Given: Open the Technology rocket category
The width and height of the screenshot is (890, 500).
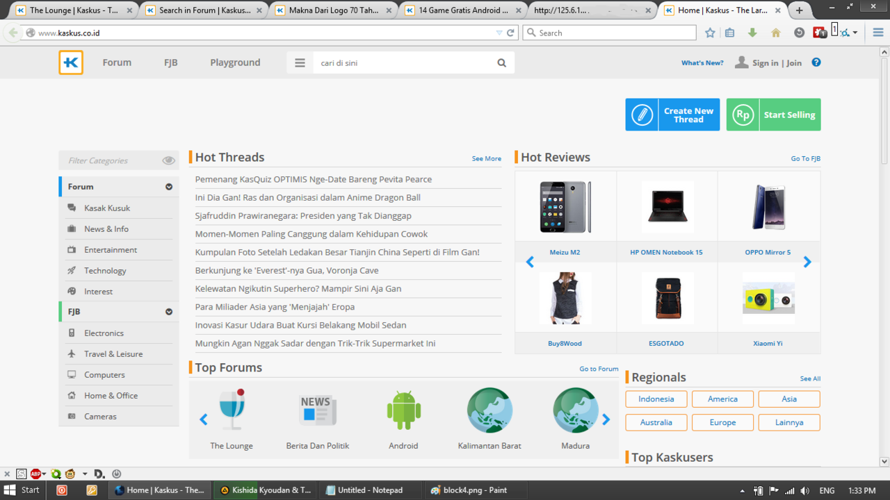Looking at the screenshot, I should pyautogui.click(x=105, y=270).
